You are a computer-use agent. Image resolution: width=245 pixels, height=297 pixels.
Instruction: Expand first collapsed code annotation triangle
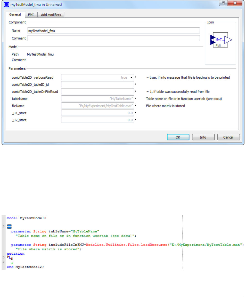[x=3, y=226]
